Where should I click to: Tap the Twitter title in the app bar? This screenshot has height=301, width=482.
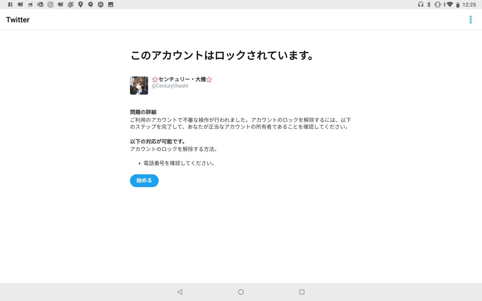tap(17, 19)
